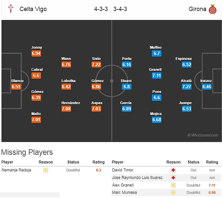This screenshot has width=222, height=198.
Task: Click Jose Raymundo Luis Suarez's red cross icon
Action: (x=173, y=178)
